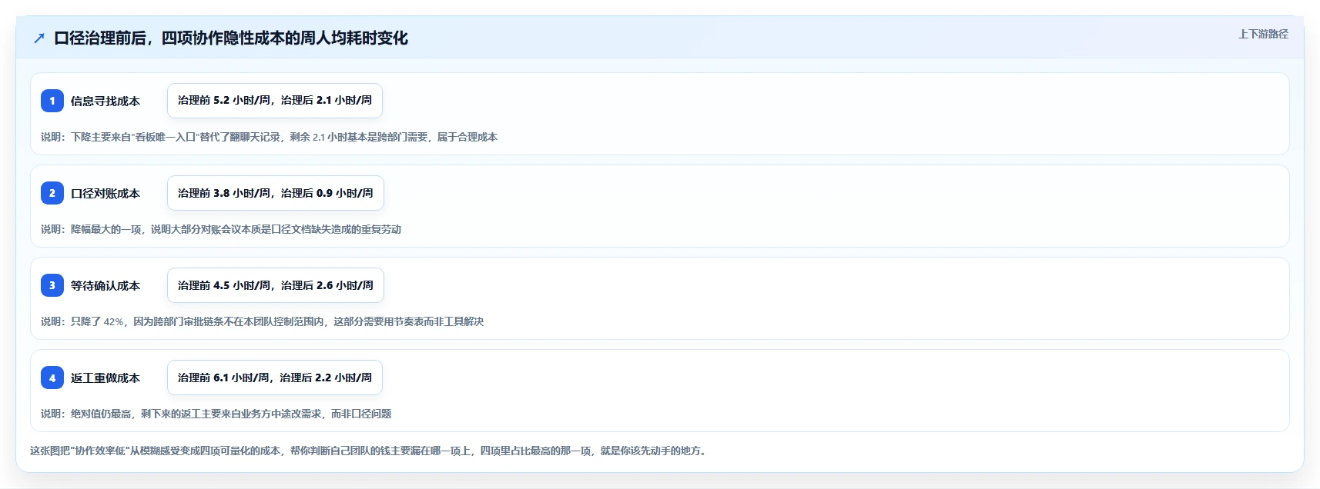Select the 口径对账成本 label
Viewport: 1320px width, 489px height.
point(106,193)
